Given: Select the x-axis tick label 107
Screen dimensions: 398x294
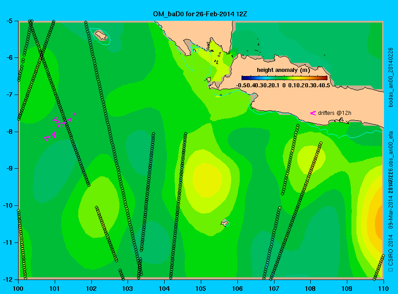Looking at the screenshot, I should (x=274, y=289).
